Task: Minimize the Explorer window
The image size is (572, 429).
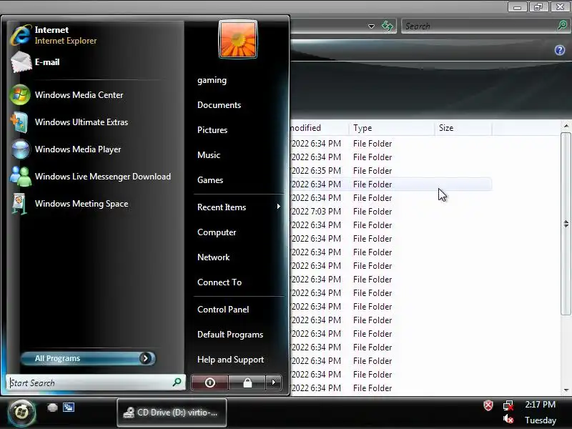Action: pyautogui.click(x=517, y=6)
